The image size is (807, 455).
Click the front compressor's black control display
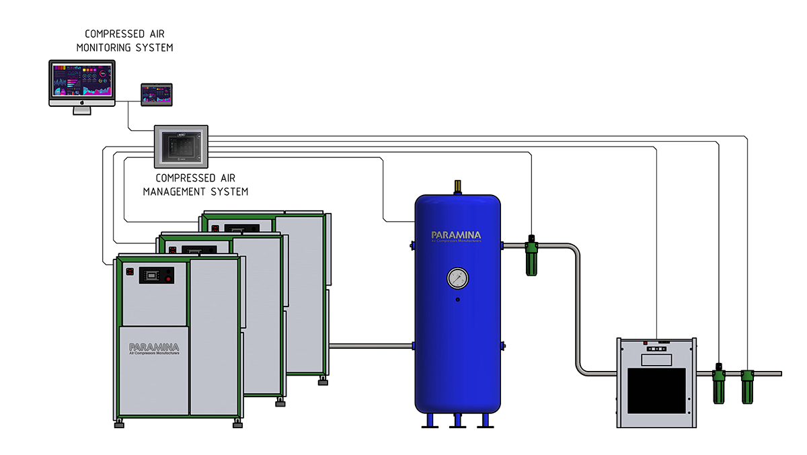click(156, 275)
